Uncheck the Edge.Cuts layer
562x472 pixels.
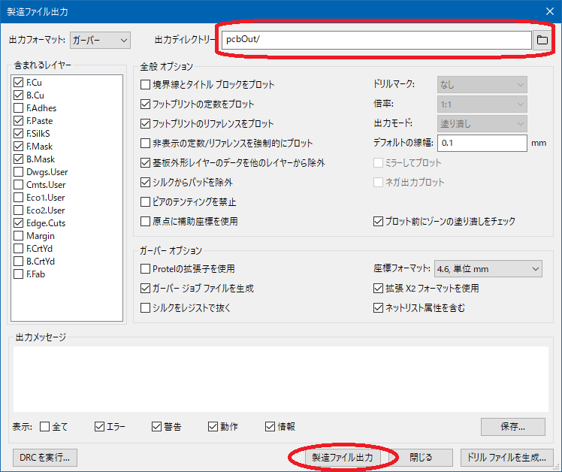click(19, 222)
